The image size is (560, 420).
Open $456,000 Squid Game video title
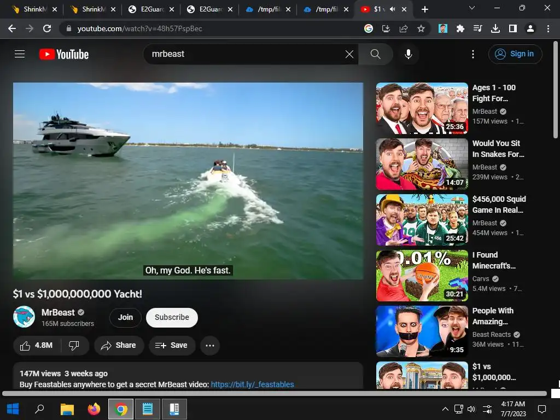(x=499, y=205)
